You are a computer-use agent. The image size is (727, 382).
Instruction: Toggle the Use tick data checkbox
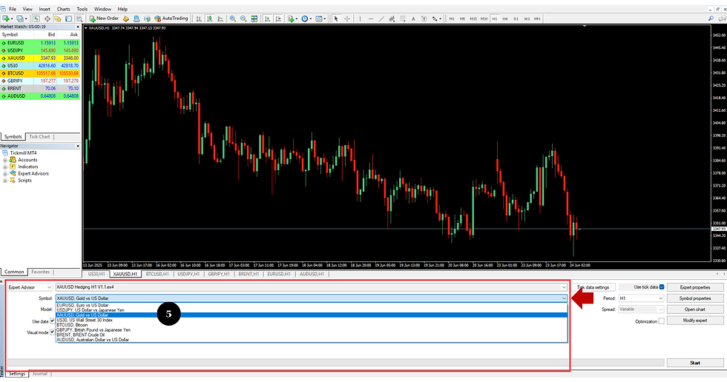tap(662, 286)
